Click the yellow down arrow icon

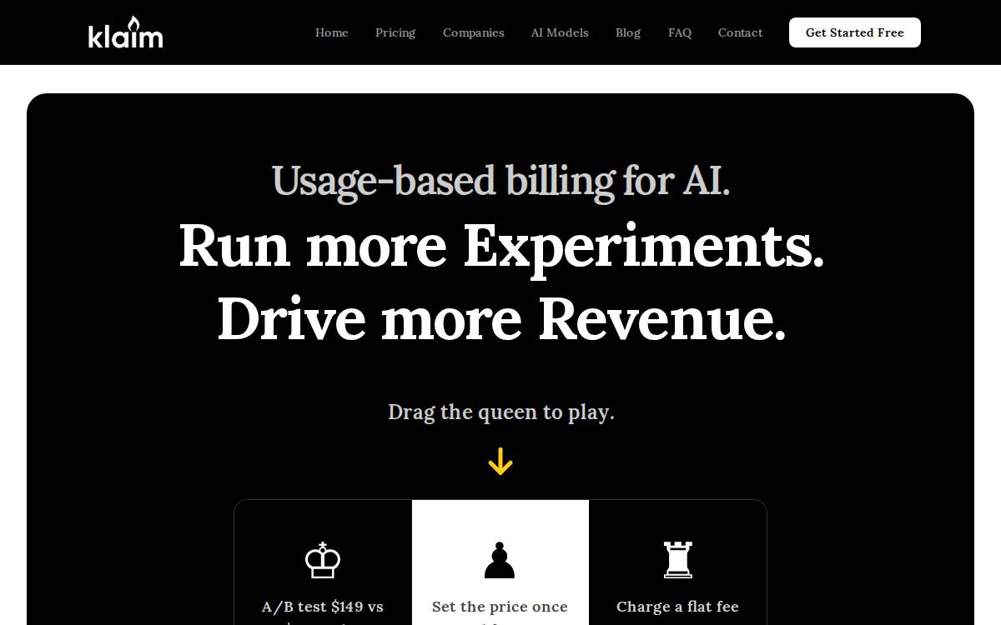[x=500, y=461]
